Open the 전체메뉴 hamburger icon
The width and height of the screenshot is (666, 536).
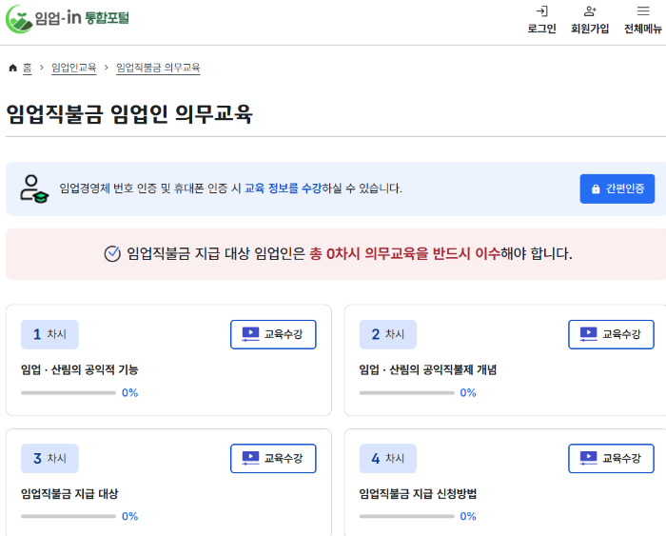(x=643, y=11)
